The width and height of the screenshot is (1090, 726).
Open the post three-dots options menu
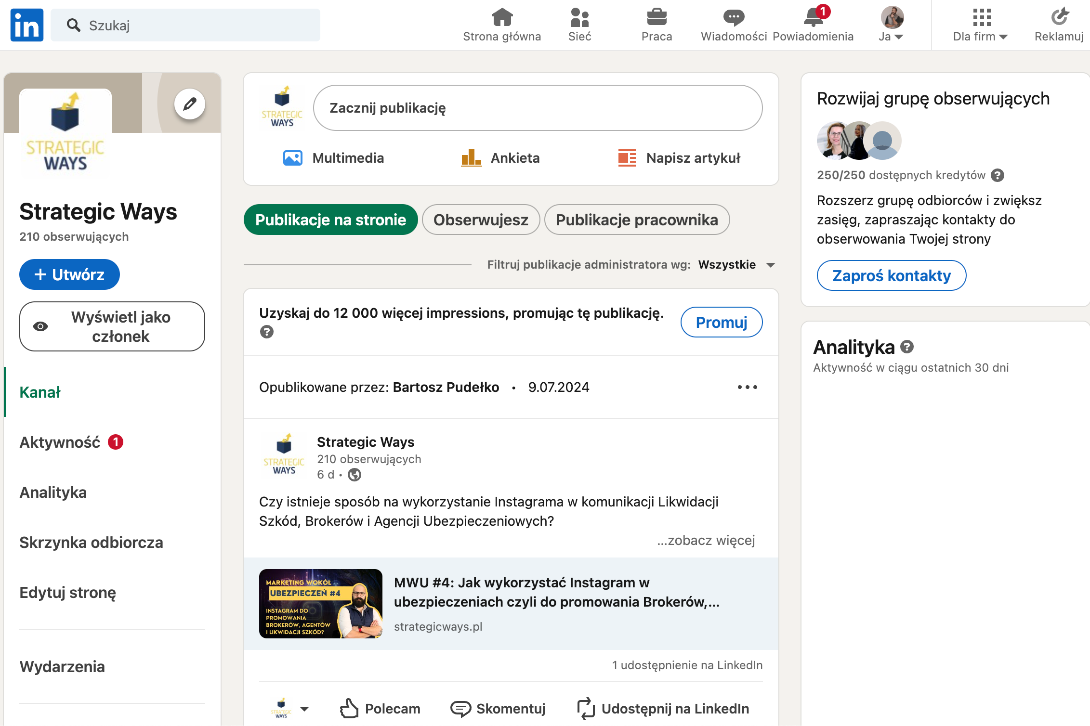pyautogui.click(x=747, y=387)
